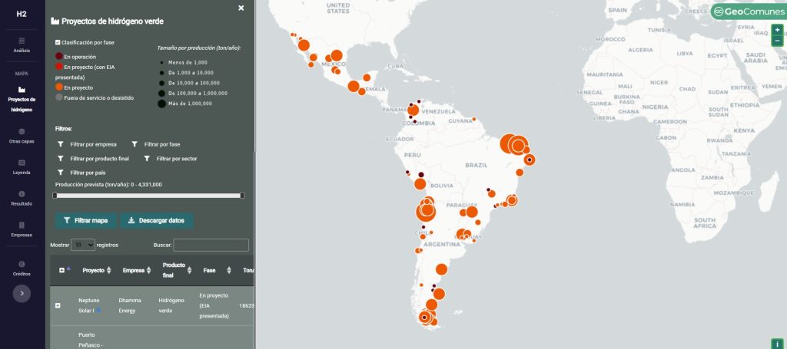
Task: Click En proyecto (EIA presentada) cell
Action: pyautogui.click(x=214, y=306)
